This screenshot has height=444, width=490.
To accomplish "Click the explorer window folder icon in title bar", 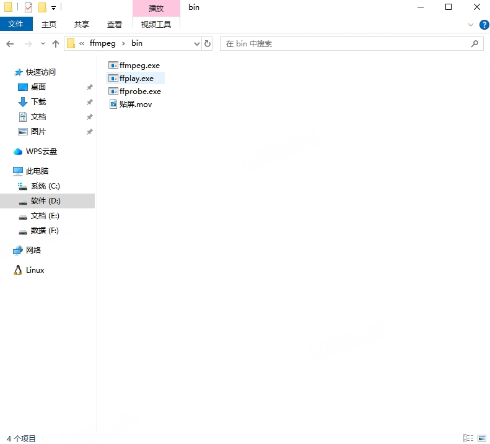I will (x=9, y=7).
